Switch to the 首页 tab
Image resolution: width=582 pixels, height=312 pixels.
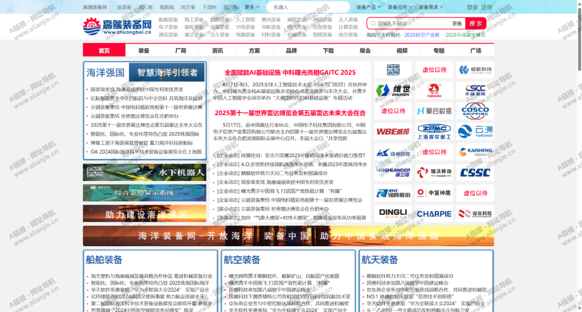click(x=104, y=51)
